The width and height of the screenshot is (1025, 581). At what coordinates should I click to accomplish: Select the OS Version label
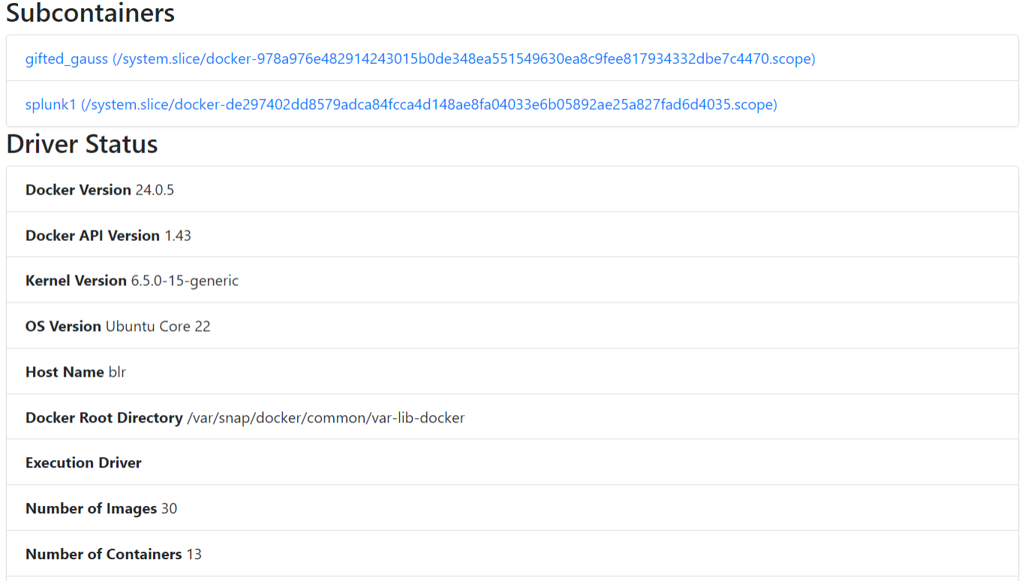click(63, 327)
